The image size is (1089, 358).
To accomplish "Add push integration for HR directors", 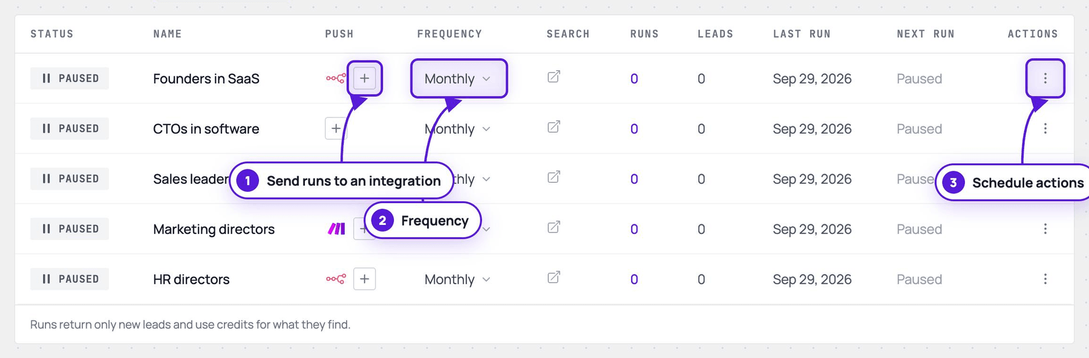I will (364, 279).
